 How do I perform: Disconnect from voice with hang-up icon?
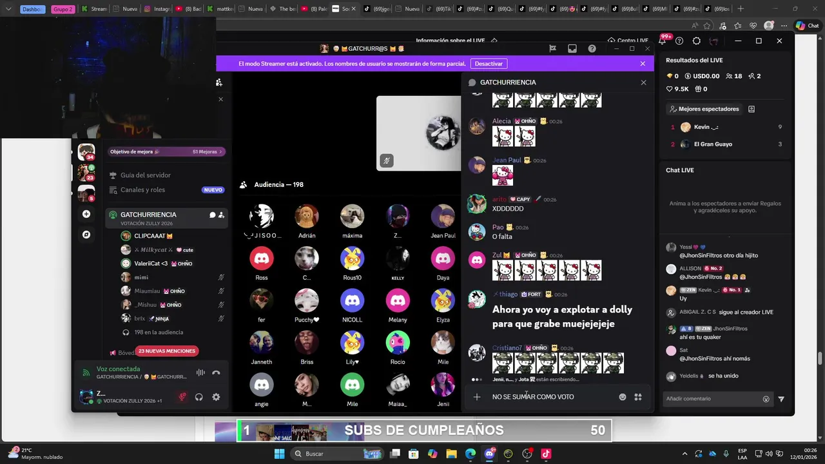[x=216, y=372]
